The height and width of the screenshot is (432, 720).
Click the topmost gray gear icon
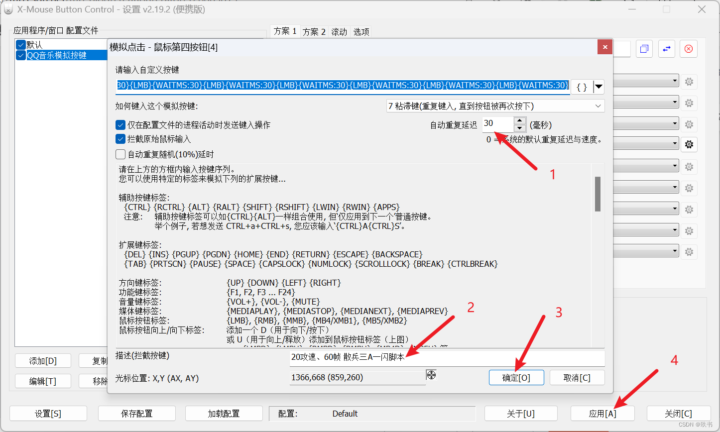[x=689, y=81]
